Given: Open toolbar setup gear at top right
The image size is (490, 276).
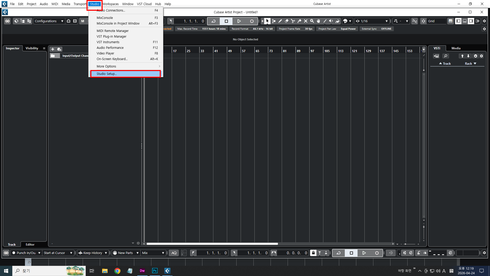Looking at the screenshot, I should click(484, 21).
